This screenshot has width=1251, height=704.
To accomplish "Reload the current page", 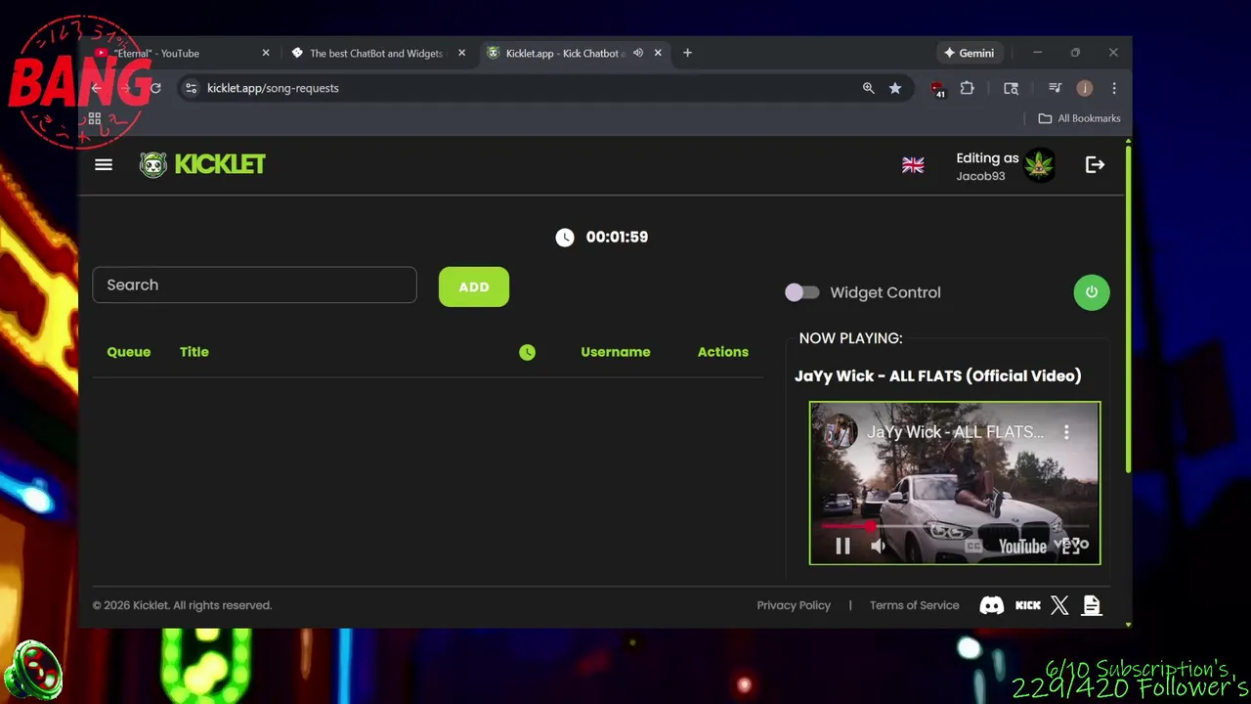I will [x=154, y=88].
